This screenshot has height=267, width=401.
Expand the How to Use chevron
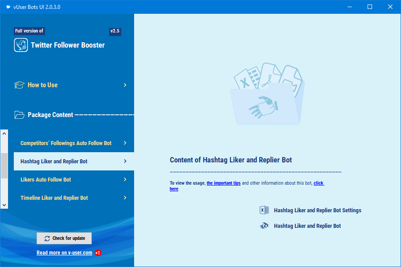click(125, 85)
